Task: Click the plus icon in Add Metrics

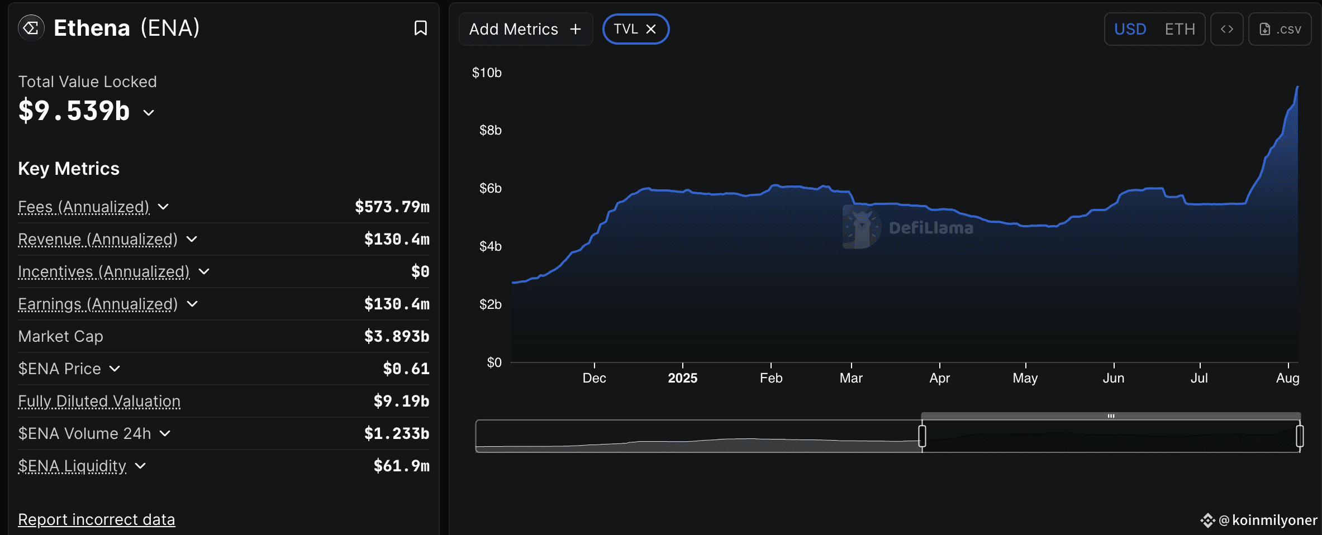Action: point(576,29)
